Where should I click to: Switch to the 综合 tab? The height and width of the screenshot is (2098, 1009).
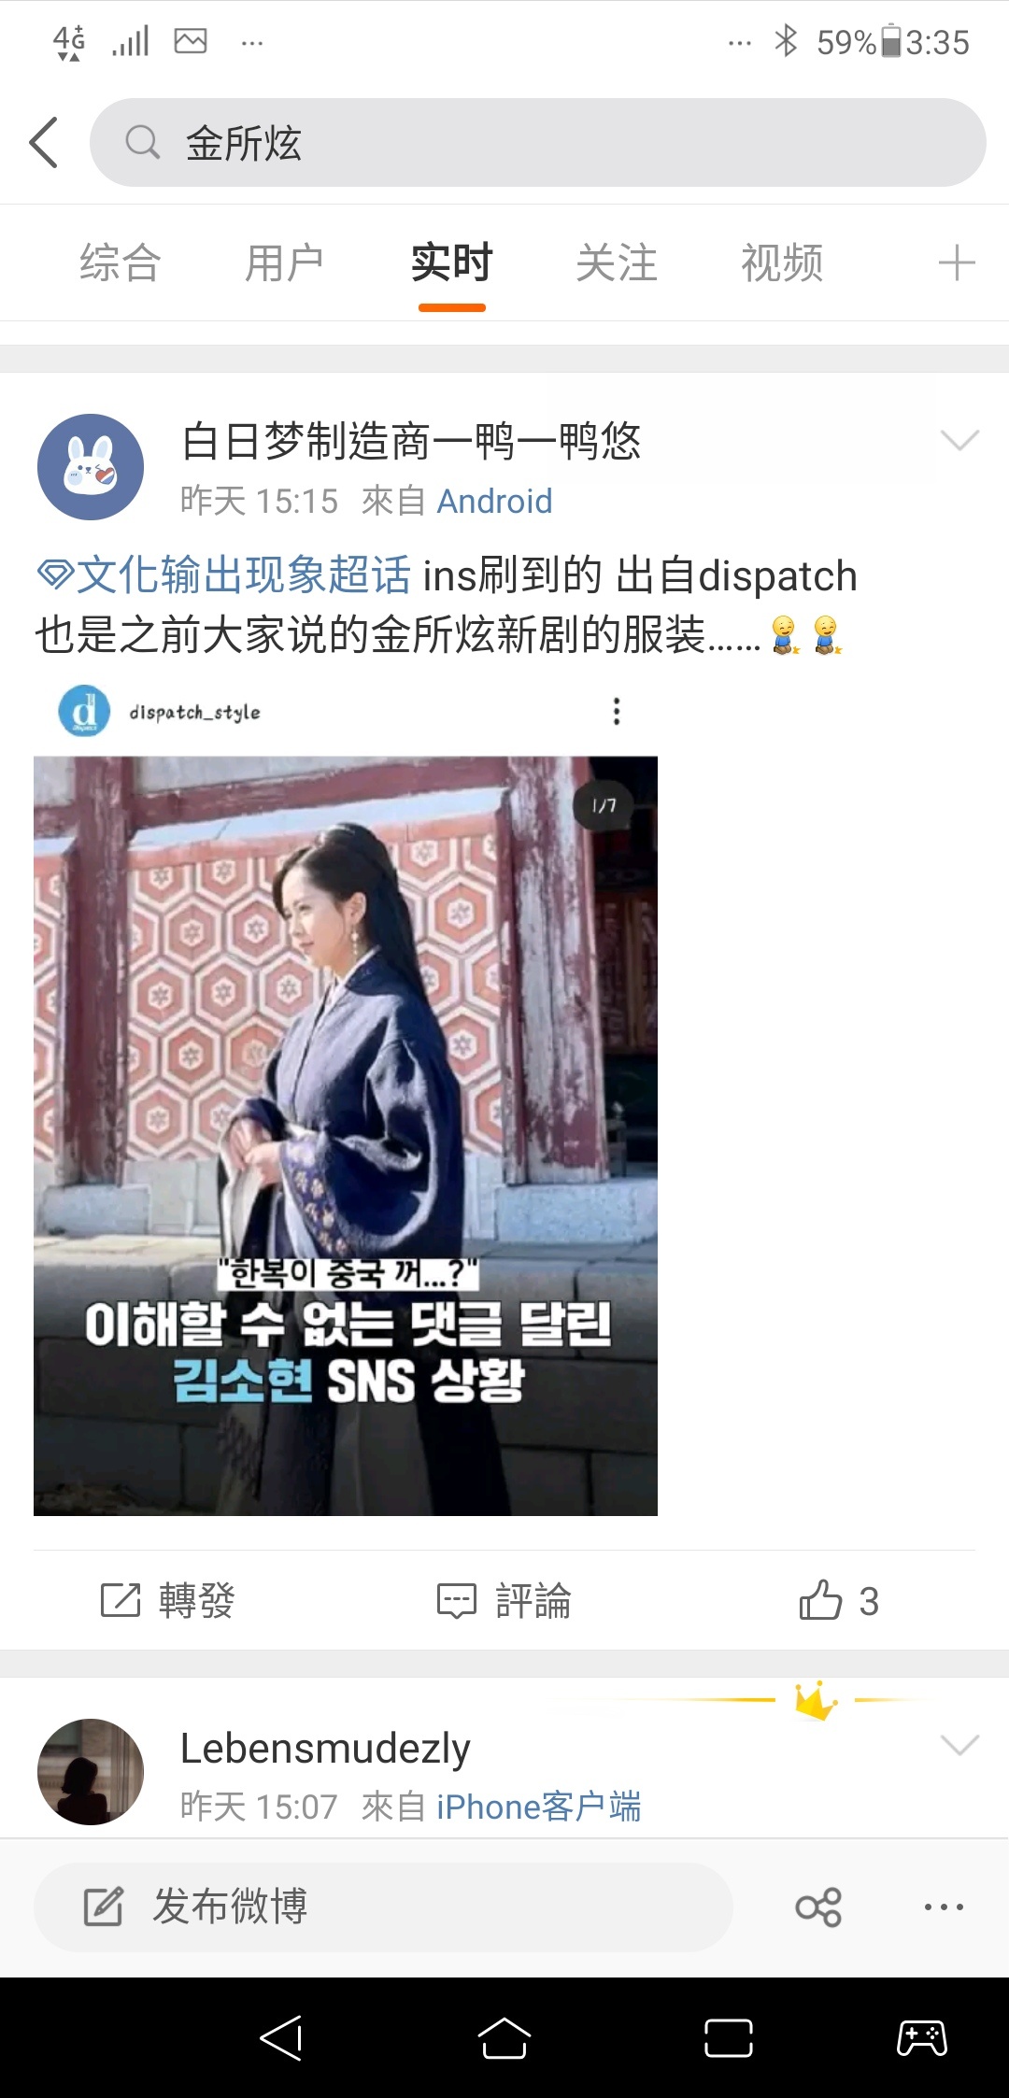point(120,262)
